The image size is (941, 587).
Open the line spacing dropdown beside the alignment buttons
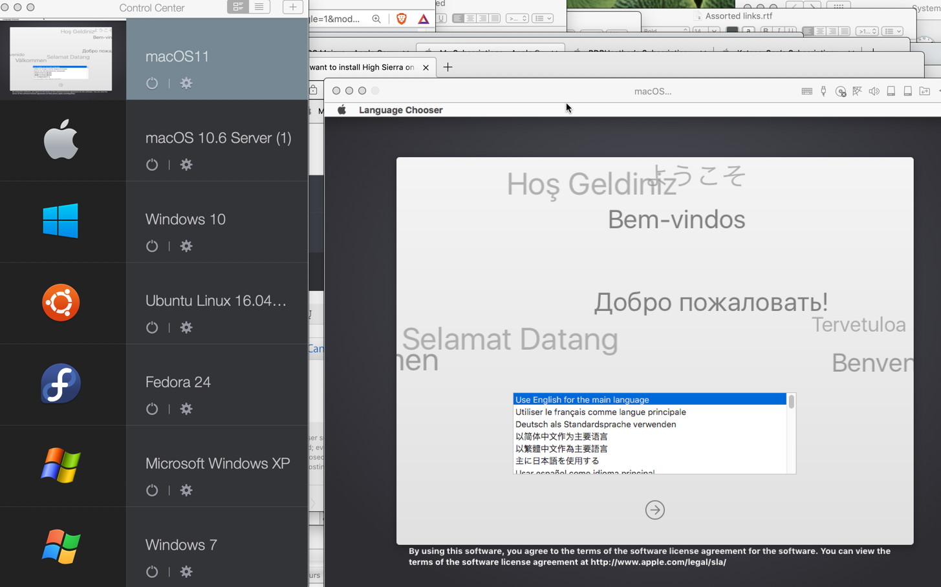517,18
